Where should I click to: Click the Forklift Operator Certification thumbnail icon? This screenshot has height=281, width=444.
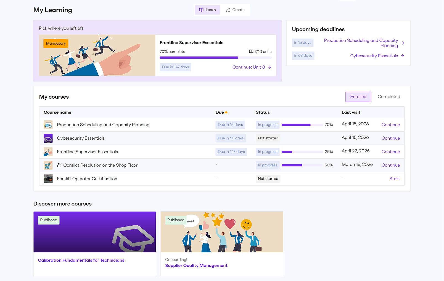coord(48,179)
